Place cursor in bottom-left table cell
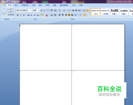The height and width of the screenshot is (105, 133). (46, 88)
